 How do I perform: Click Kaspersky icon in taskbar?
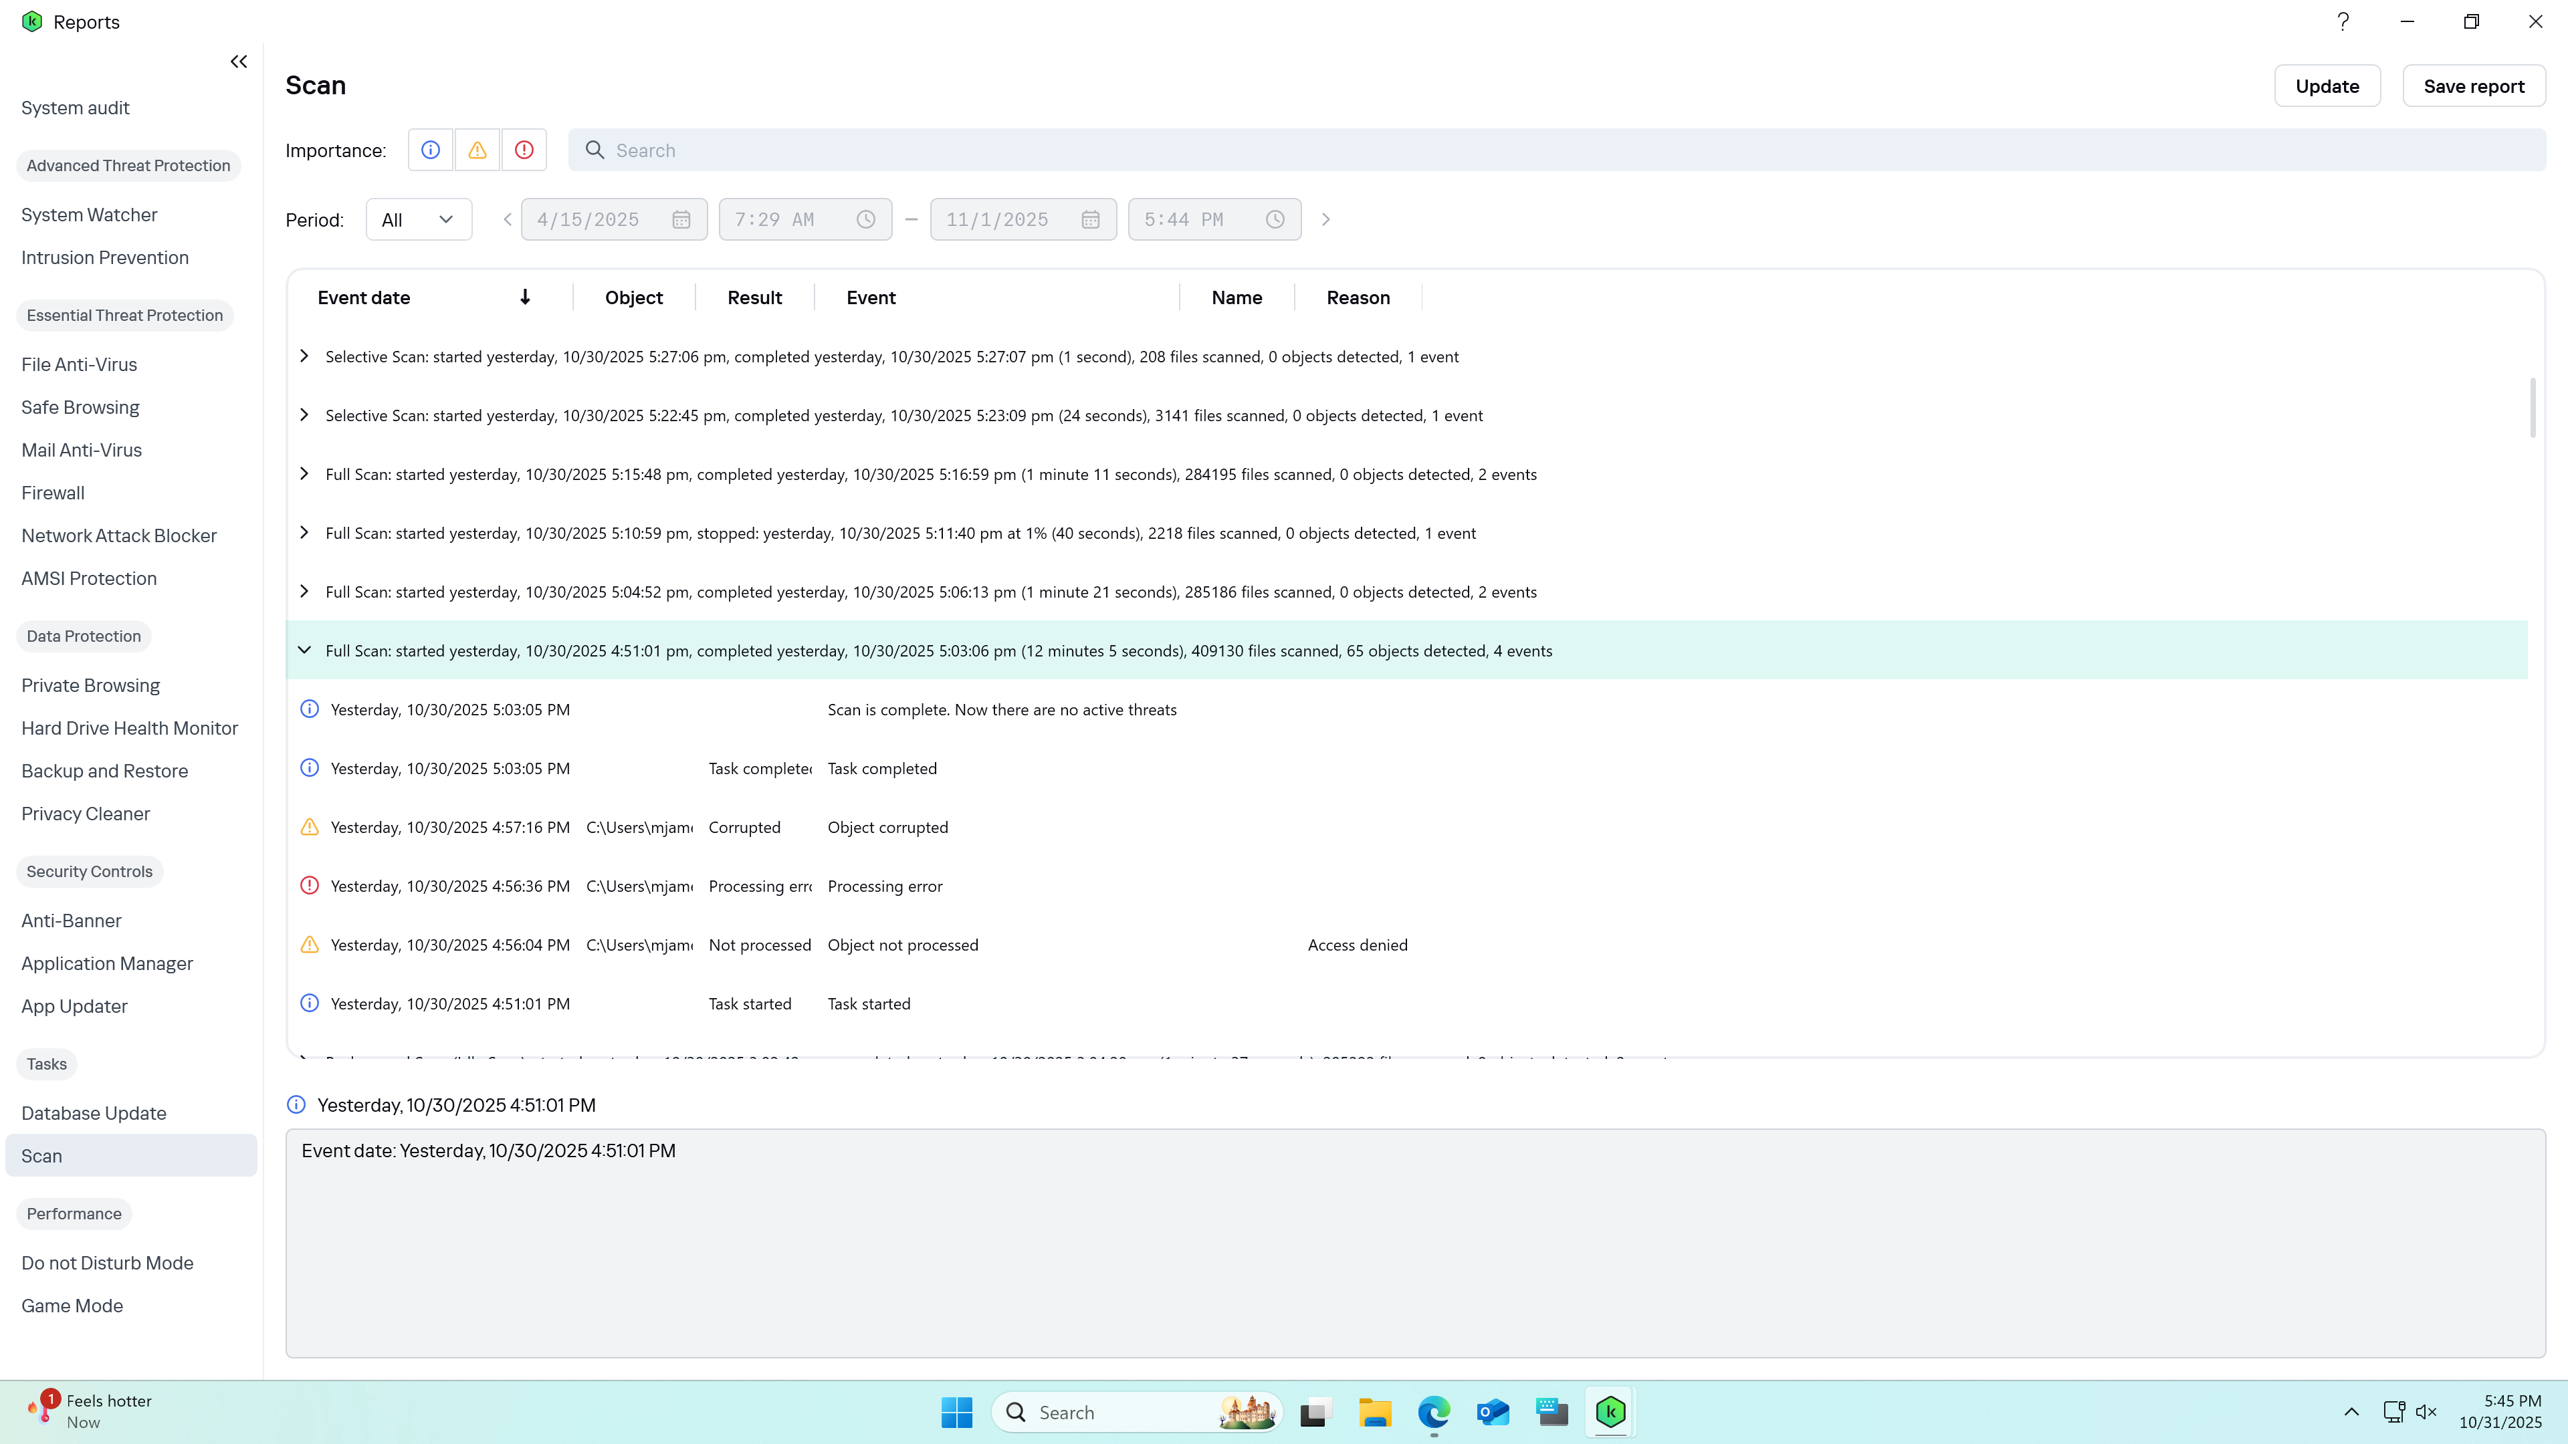pyautogui.click(x=1611, y=1412)
